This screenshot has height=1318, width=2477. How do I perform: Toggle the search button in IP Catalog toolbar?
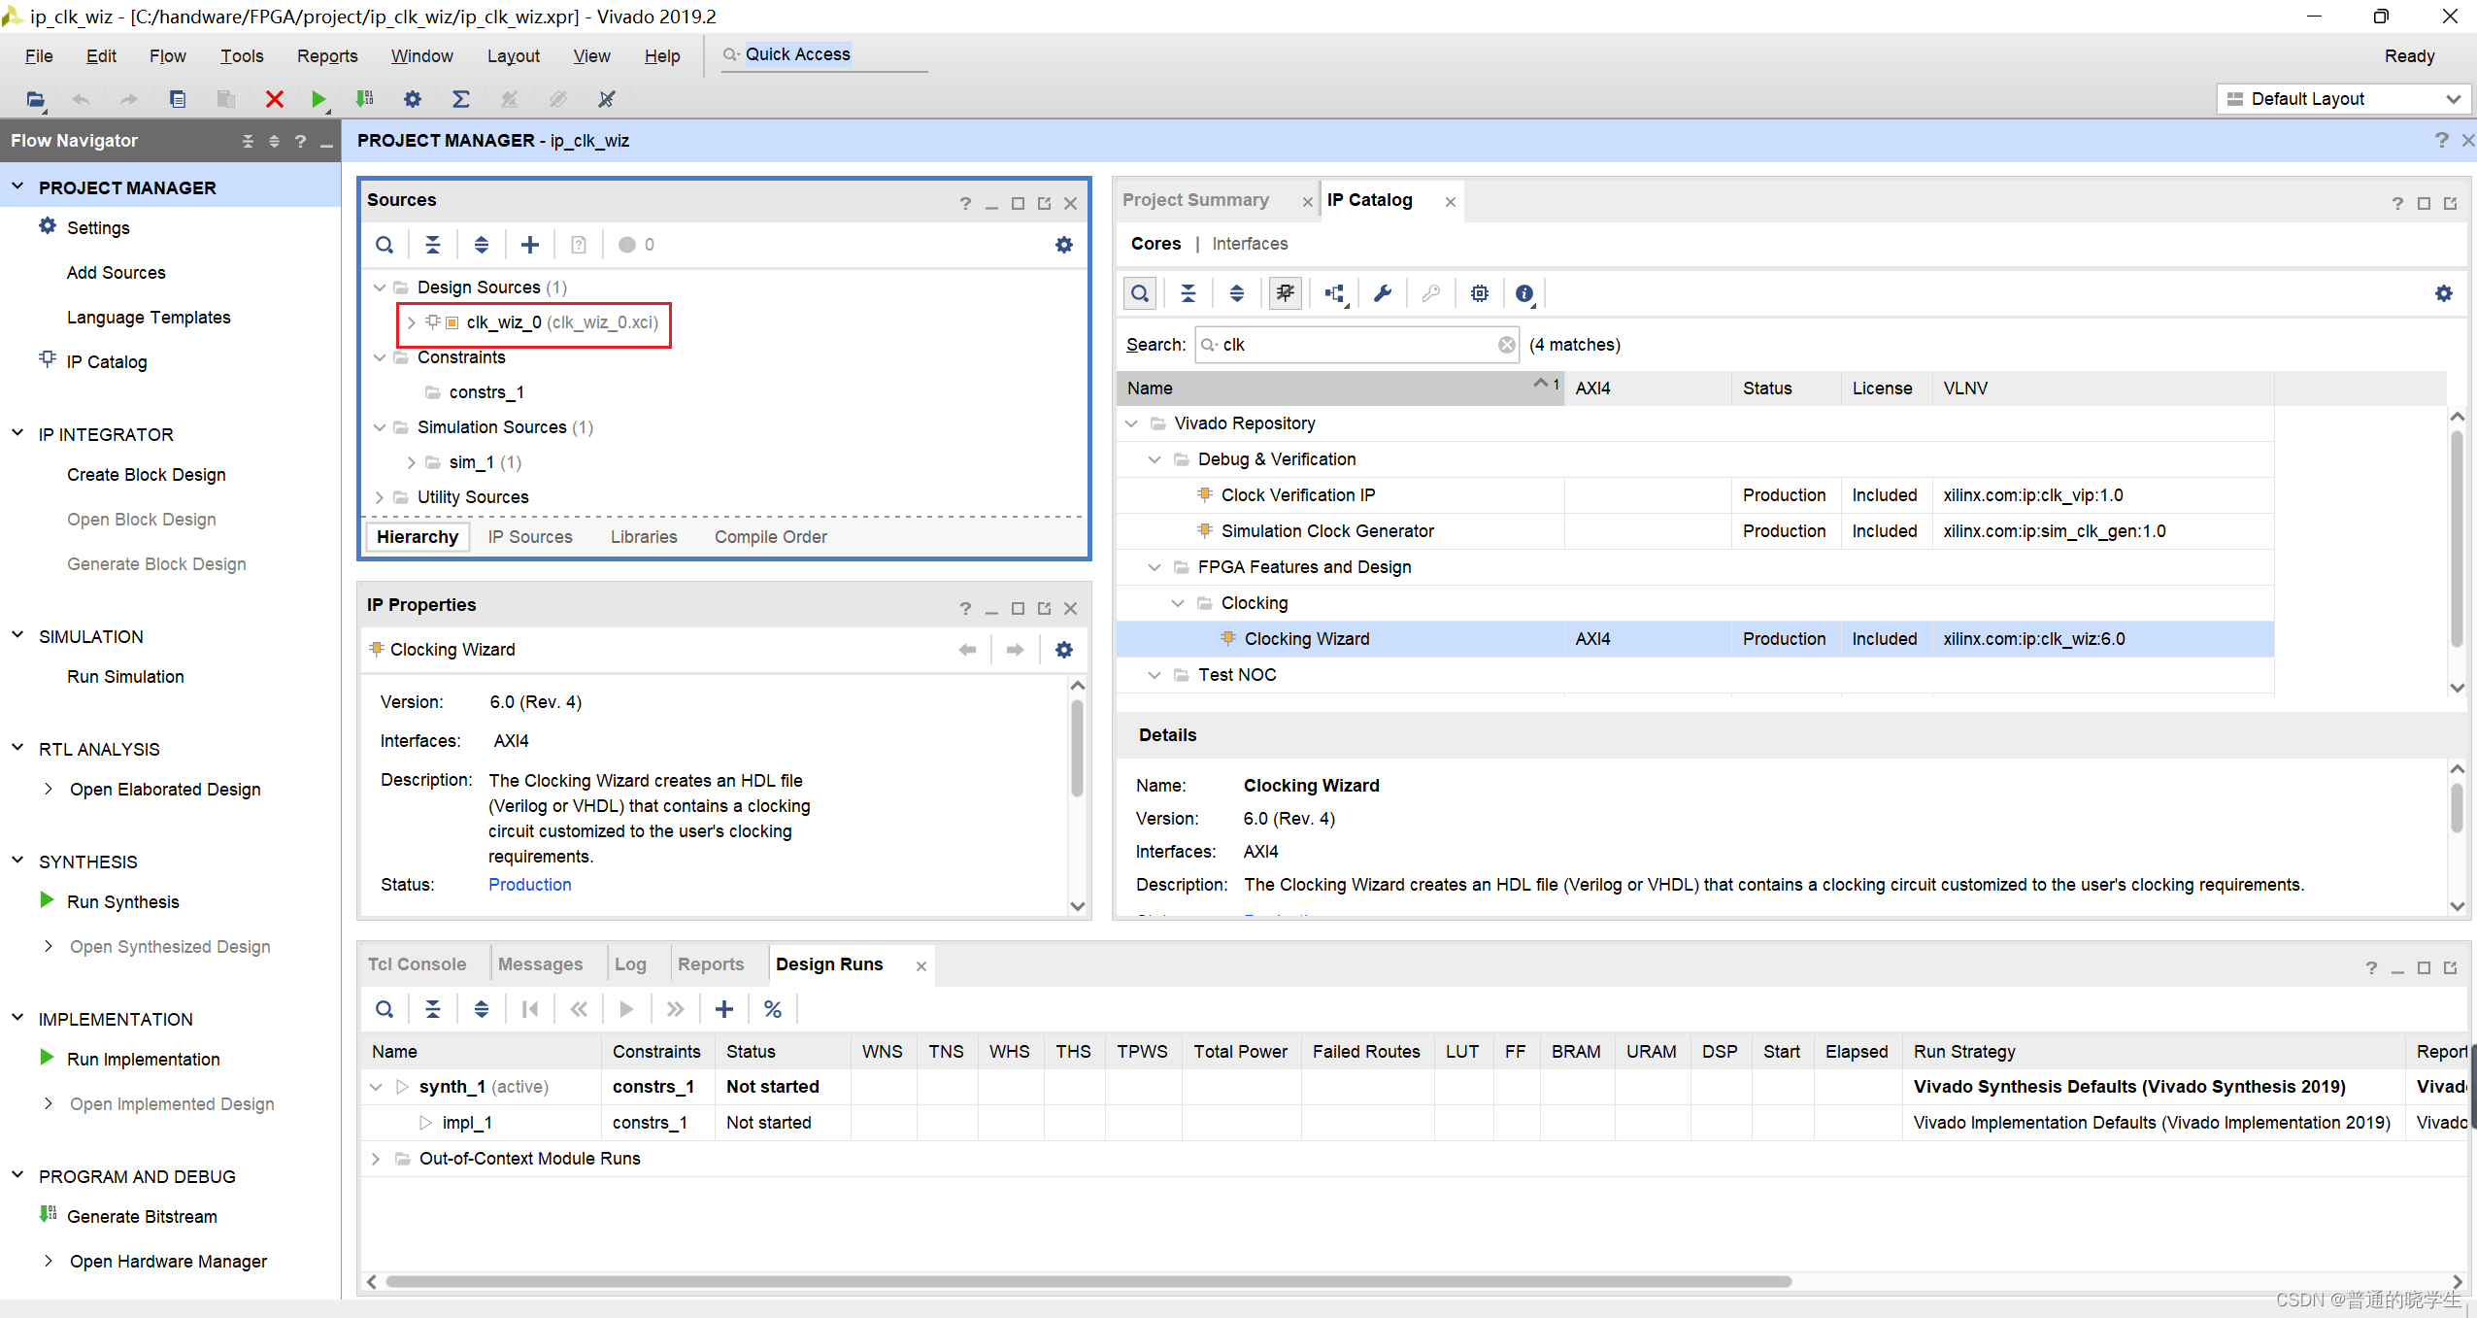[1140, 293]
